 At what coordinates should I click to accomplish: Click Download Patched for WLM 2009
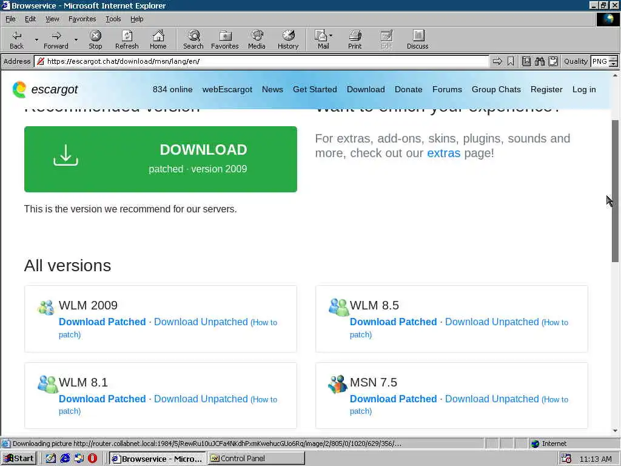102,322
